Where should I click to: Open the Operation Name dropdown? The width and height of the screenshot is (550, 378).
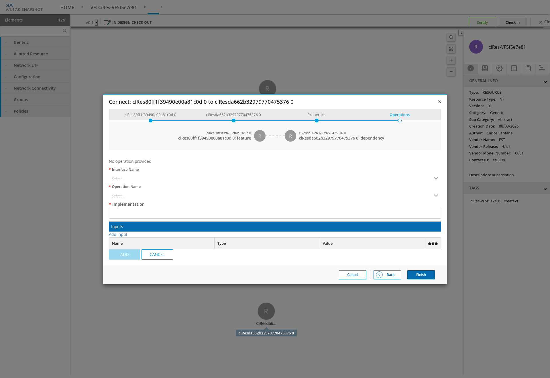[x=275, y=196]
